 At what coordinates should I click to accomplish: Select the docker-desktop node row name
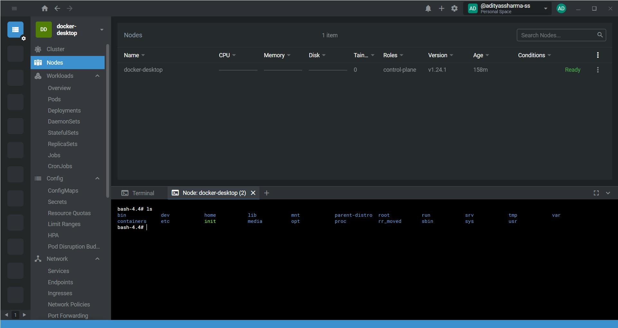(x=143, y=70)
